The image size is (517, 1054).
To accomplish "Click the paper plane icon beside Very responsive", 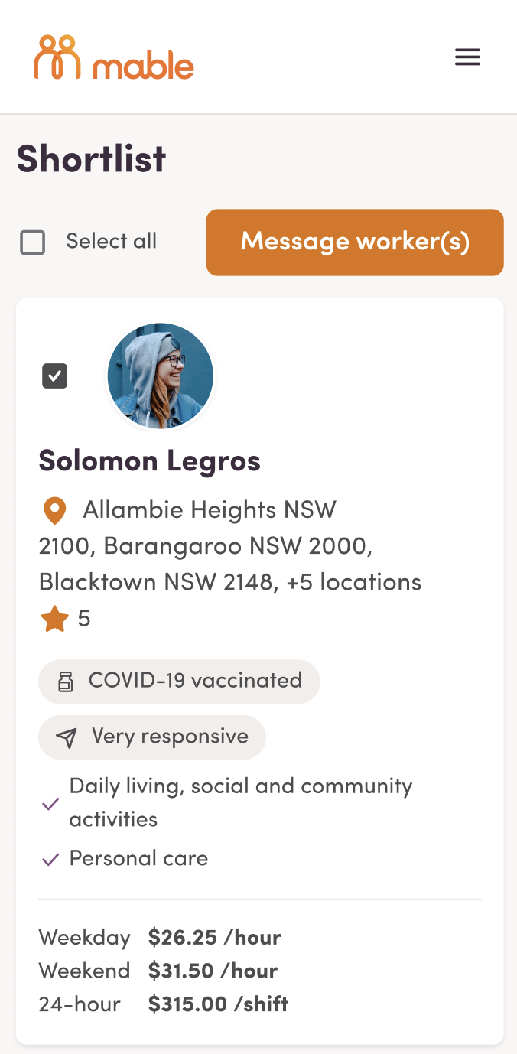I will click(x=67, y=737).
